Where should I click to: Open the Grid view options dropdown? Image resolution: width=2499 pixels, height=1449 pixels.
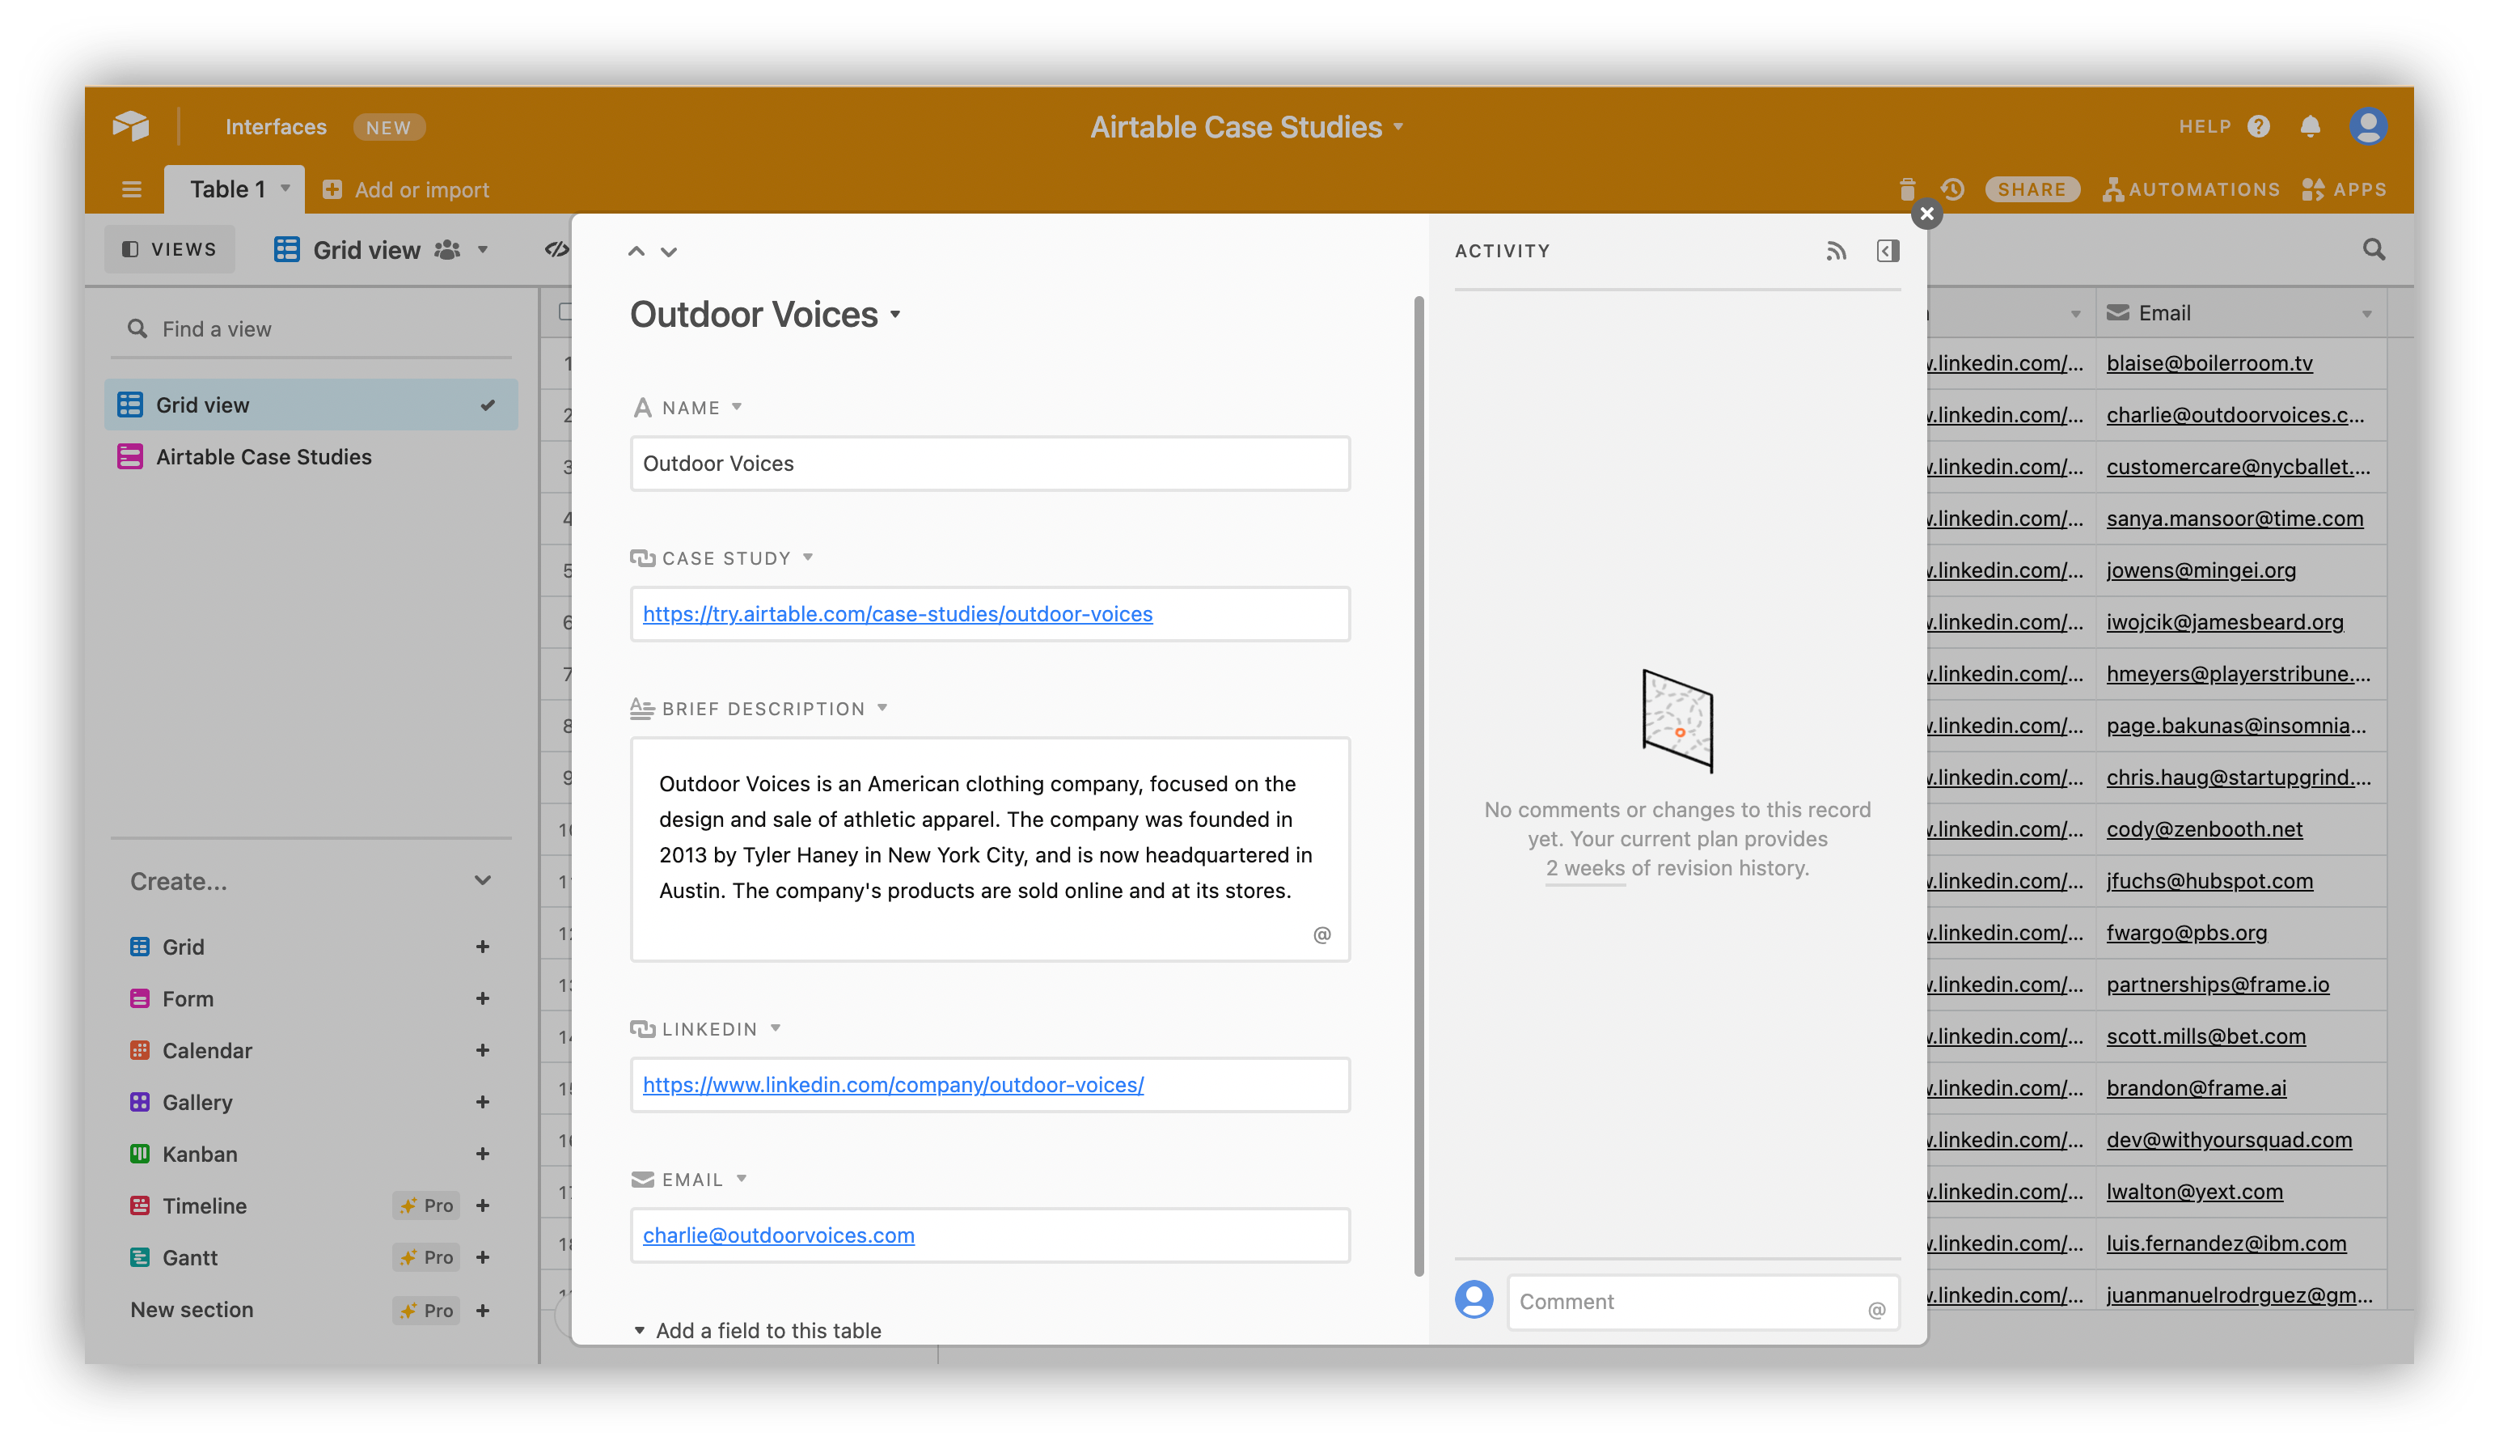coord(483,250)
